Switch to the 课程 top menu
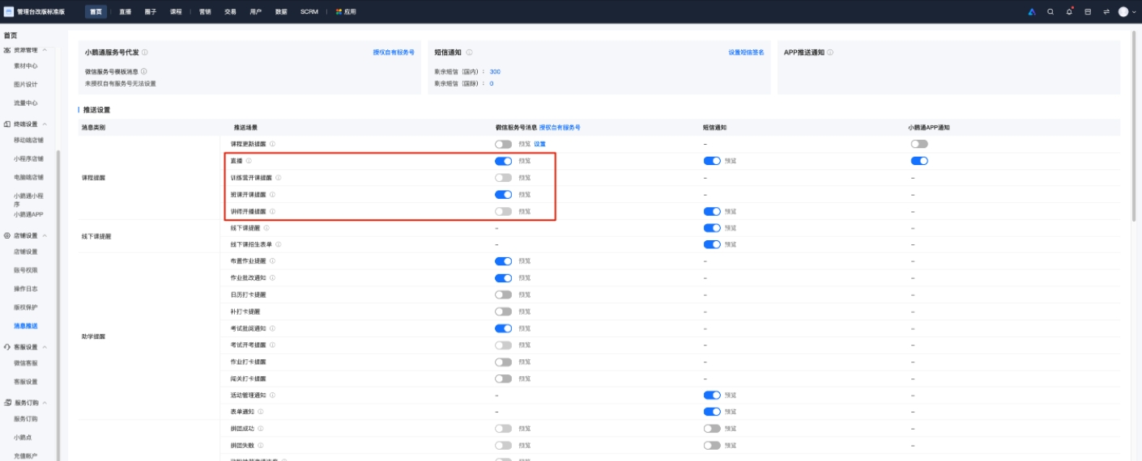Viewport: 1142px width, 461px height. pos(176,12)
